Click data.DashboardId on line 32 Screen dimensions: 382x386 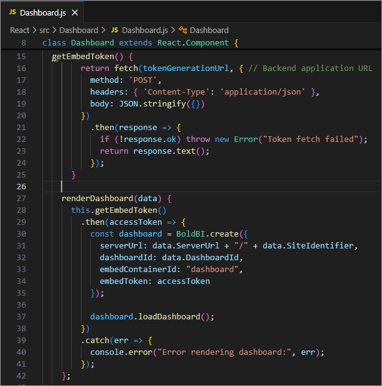point(200,258)
